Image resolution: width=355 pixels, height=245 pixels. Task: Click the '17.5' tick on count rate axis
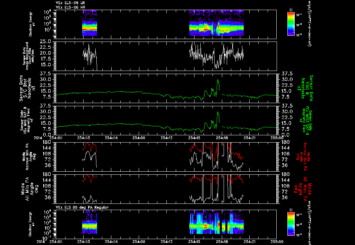click(x=46, y=59)
